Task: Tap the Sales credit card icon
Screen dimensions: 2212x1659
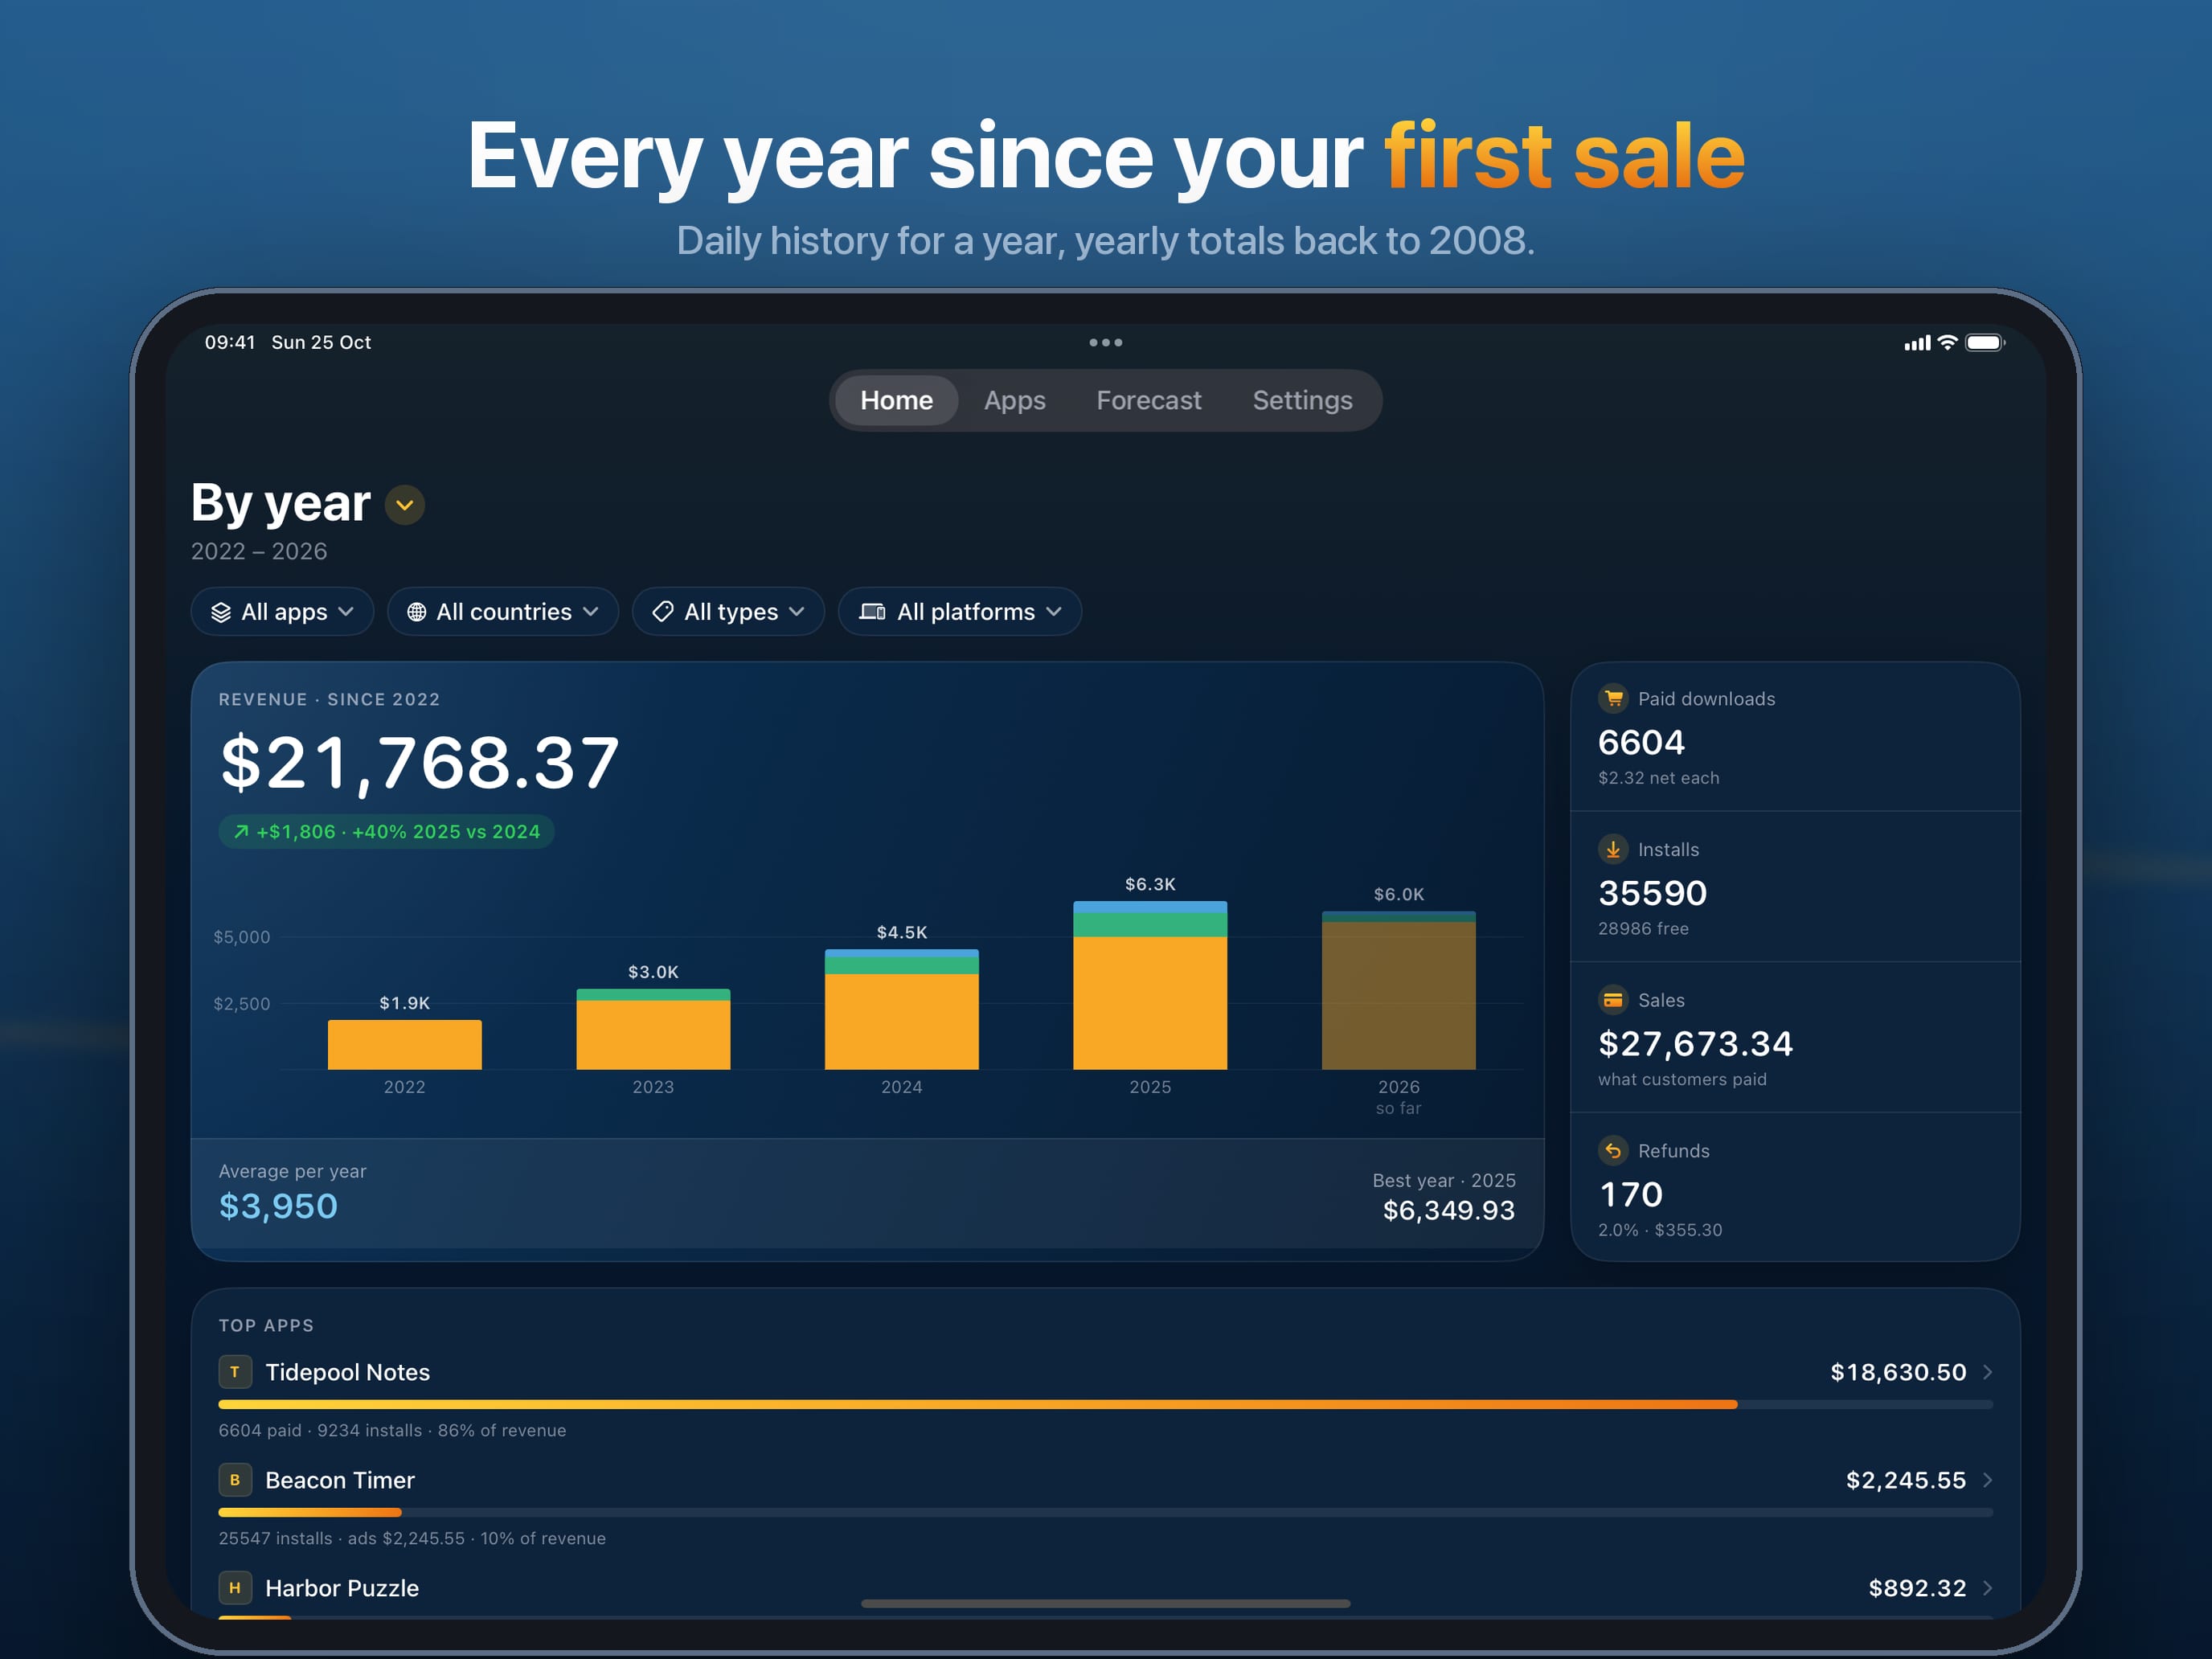Action: tap(1613, 1000)
